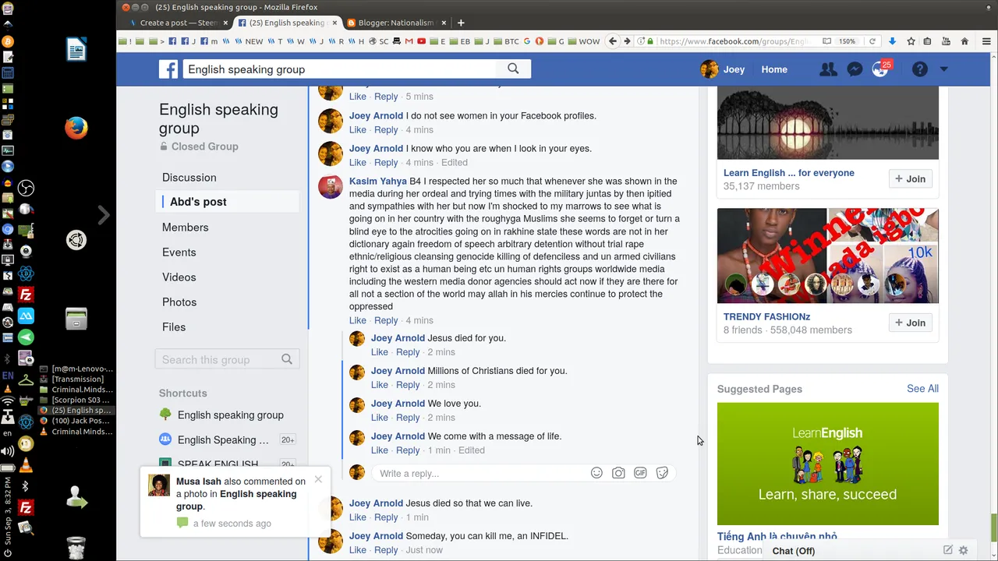Open the Files section
Image resolution: width=998 pixels, height=561 pixels.
point(174,327)
